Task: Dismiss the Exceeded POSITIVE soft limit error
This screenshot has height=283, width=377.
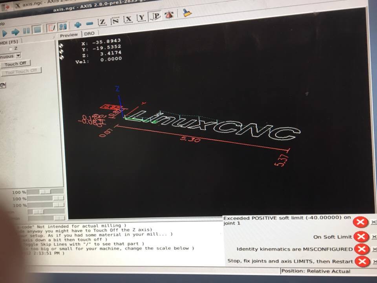Action: (360, 222)
